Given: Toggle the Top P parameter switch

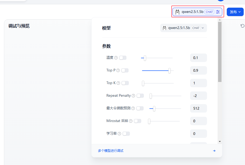Looking at the screenshot, I should [125, 70].
